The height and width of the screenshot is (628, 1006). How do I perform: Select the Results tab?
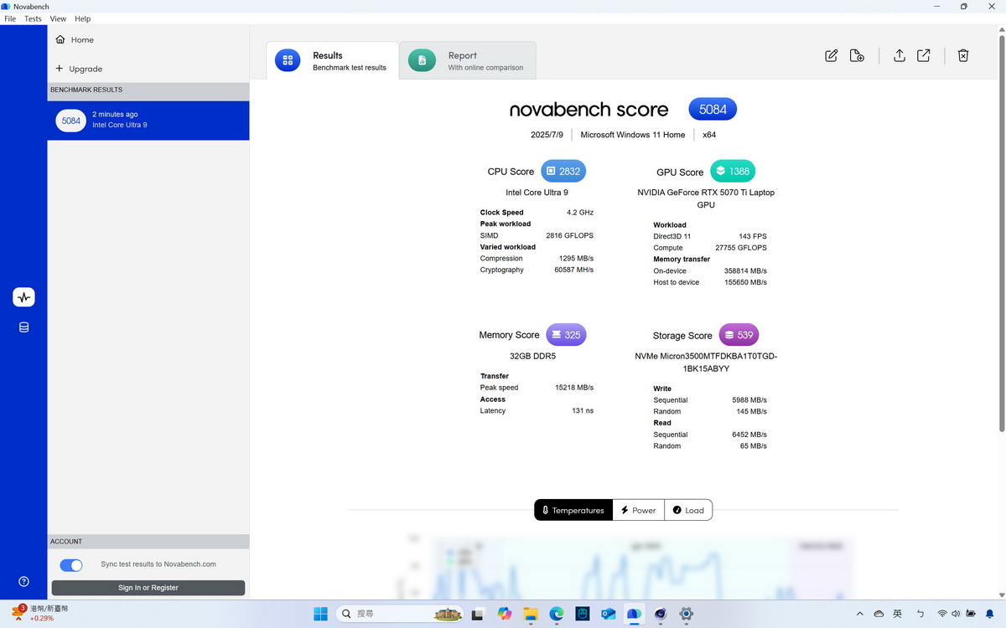(333, 61)
